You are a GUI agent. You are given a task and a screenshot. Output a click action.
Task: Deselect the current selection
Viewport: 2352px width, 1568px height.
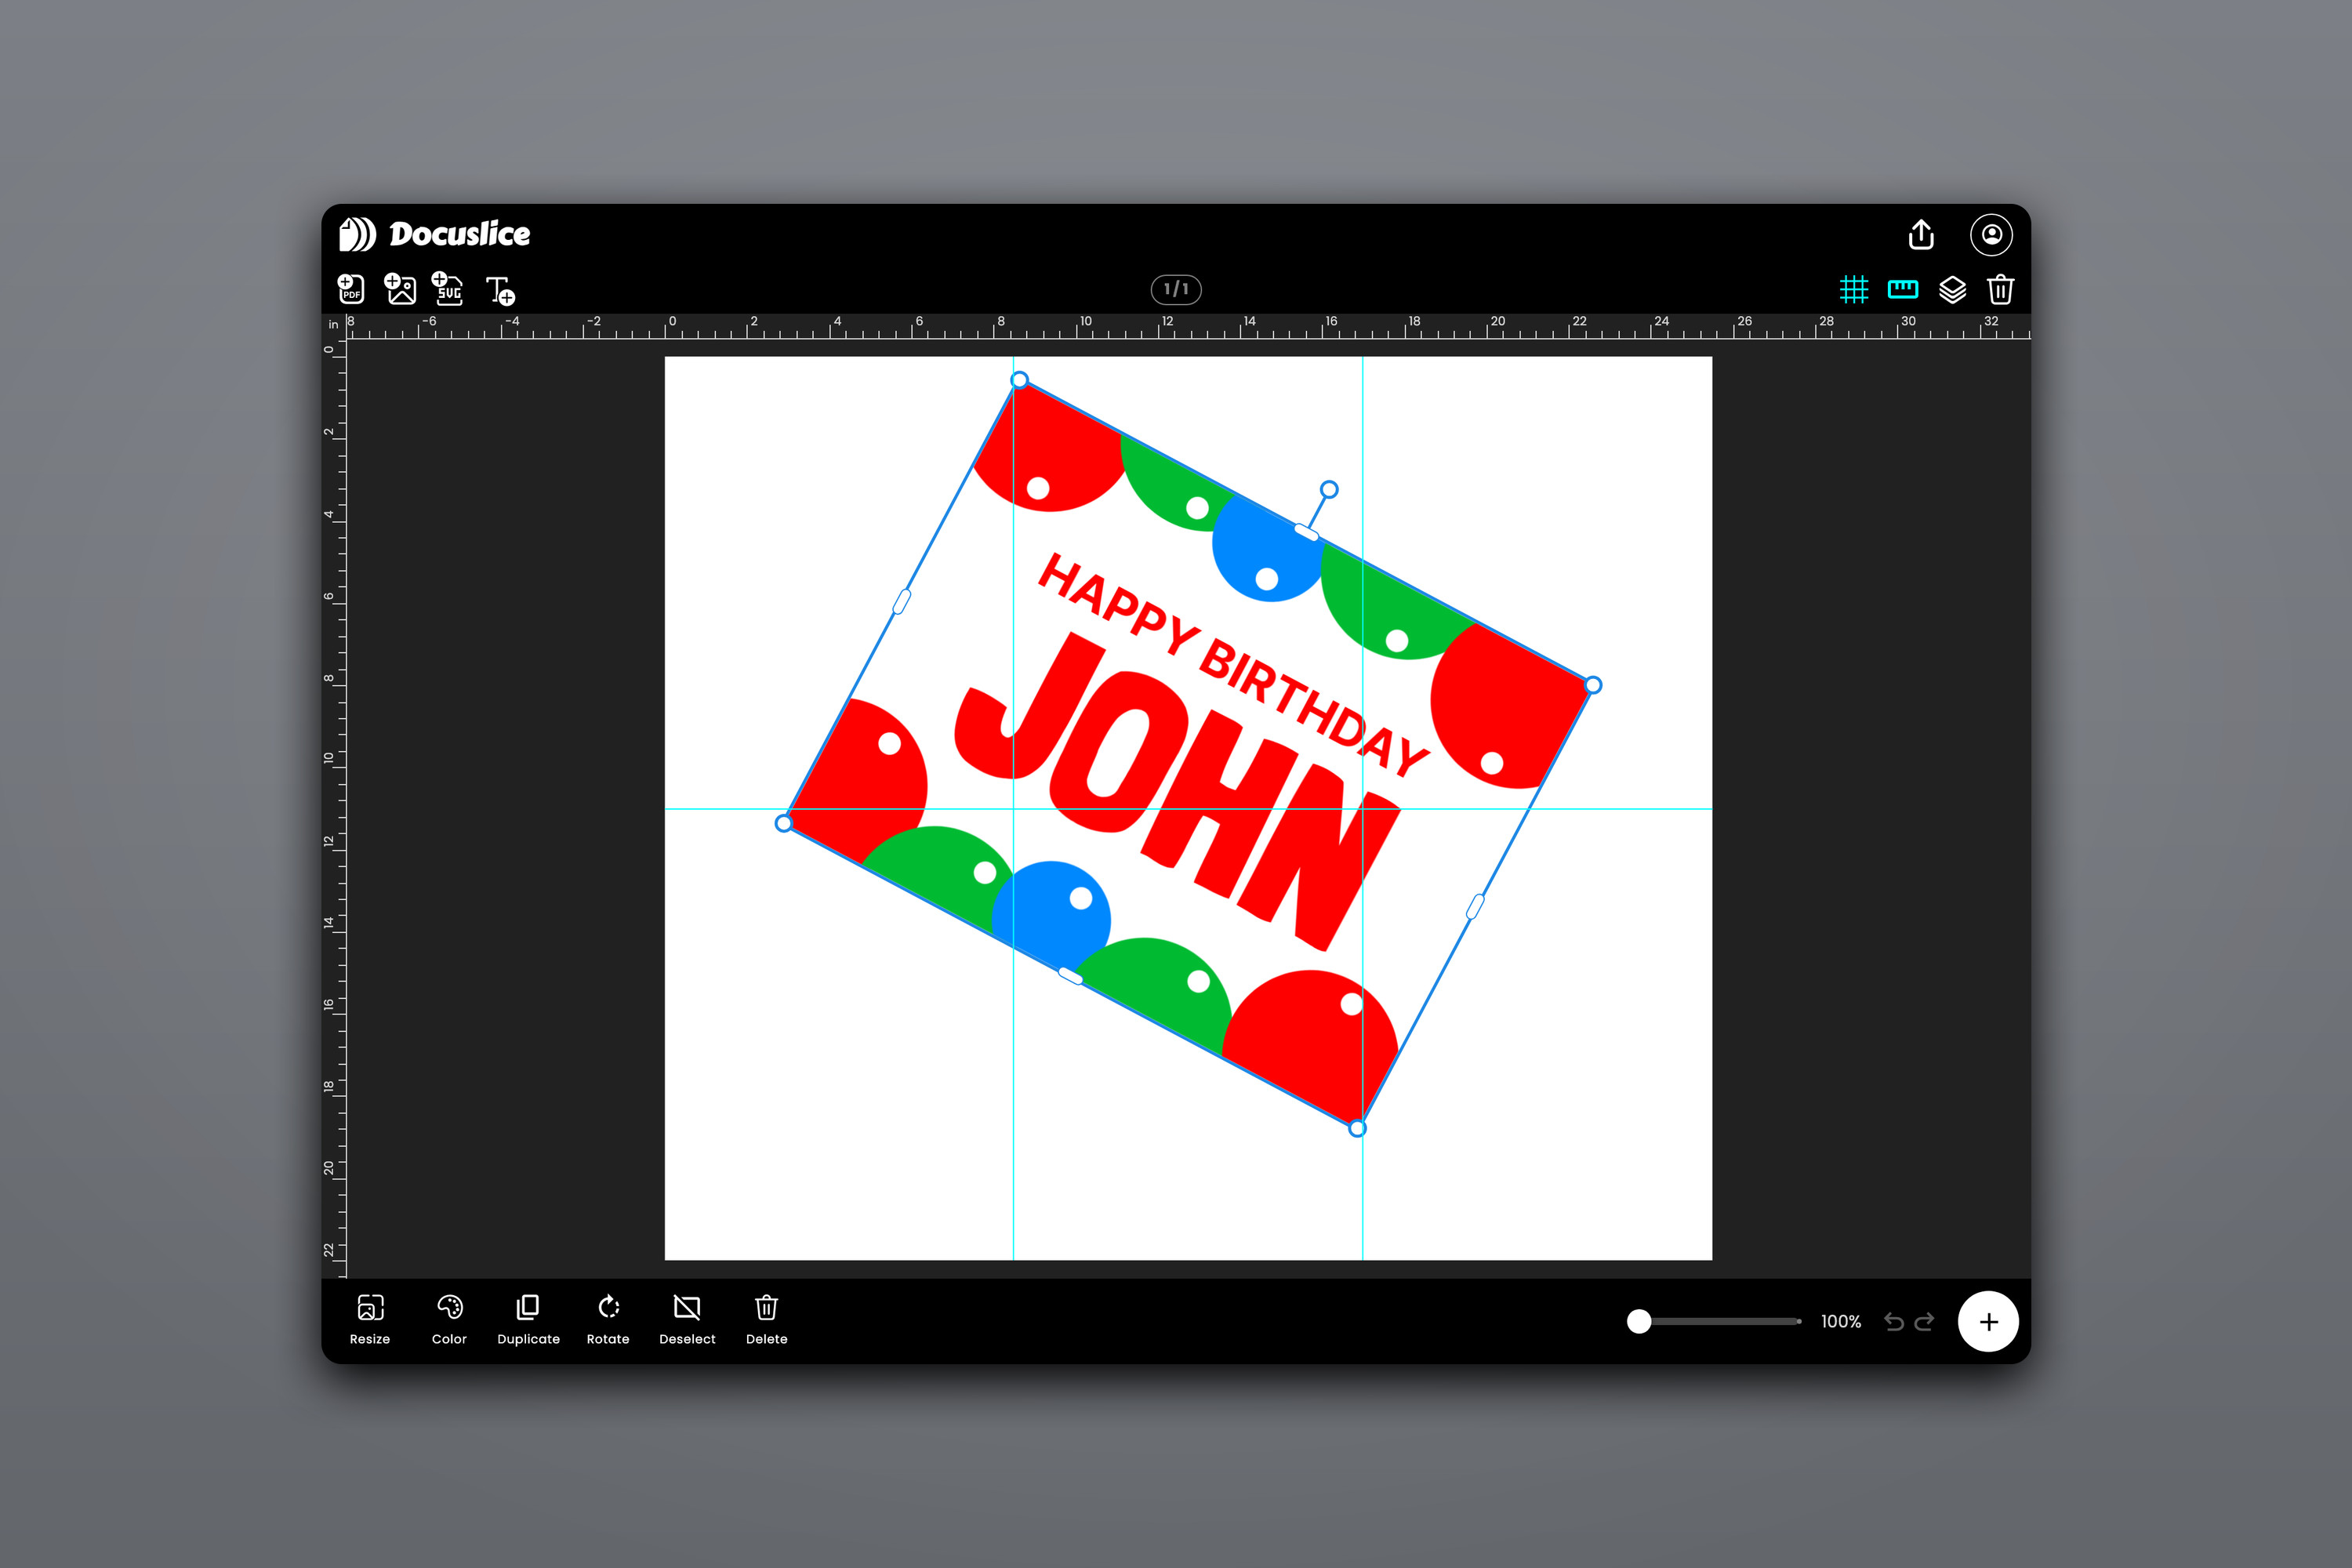[x=687, y=1319]
